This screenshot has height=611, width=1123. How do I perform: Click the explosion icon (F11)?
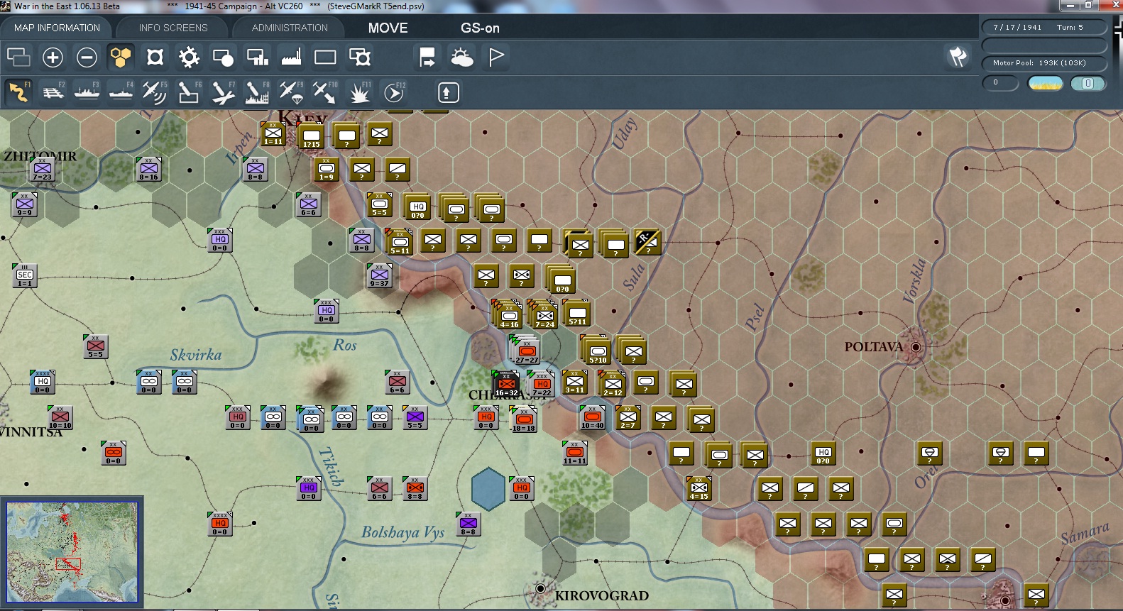pos(359,92)
